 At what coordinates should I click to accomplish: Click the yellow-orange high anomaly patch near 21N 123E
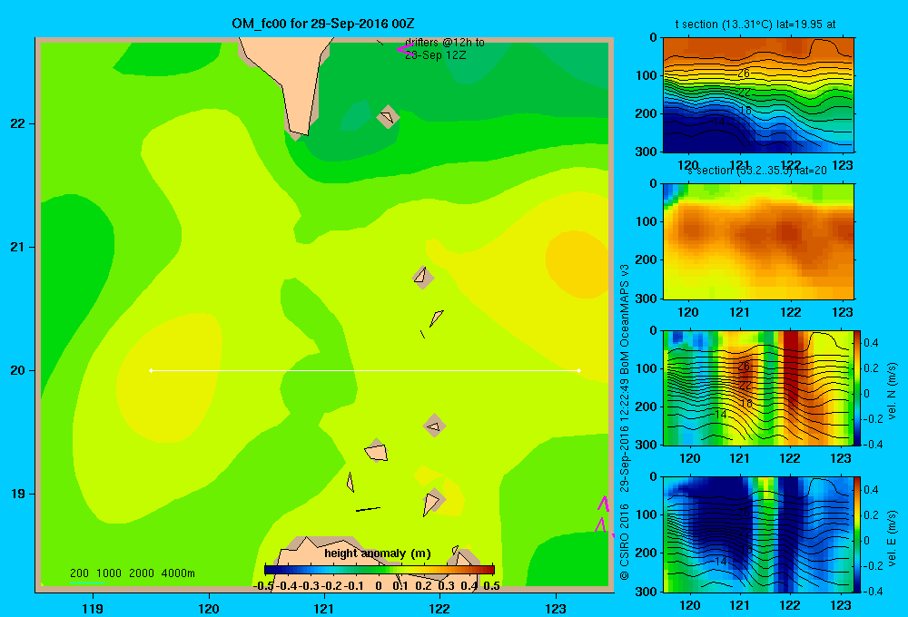coord(577,263)
